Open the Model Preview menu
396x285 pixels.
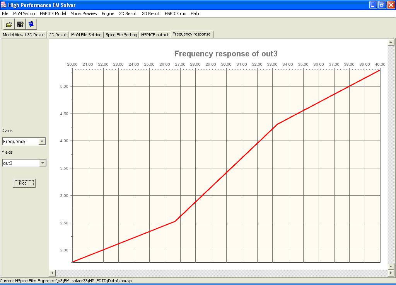84,14
